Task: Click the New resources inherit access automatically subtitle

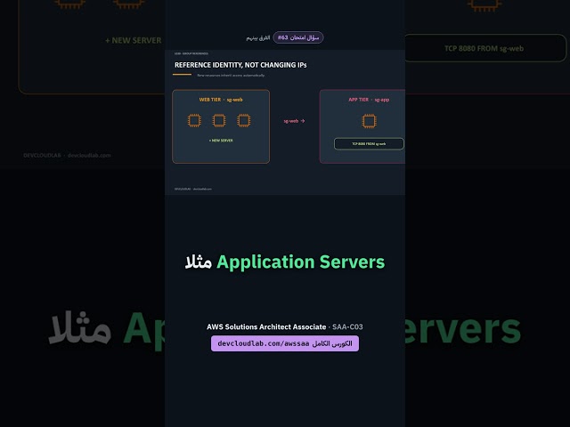Action: click(x=231, y=76)
